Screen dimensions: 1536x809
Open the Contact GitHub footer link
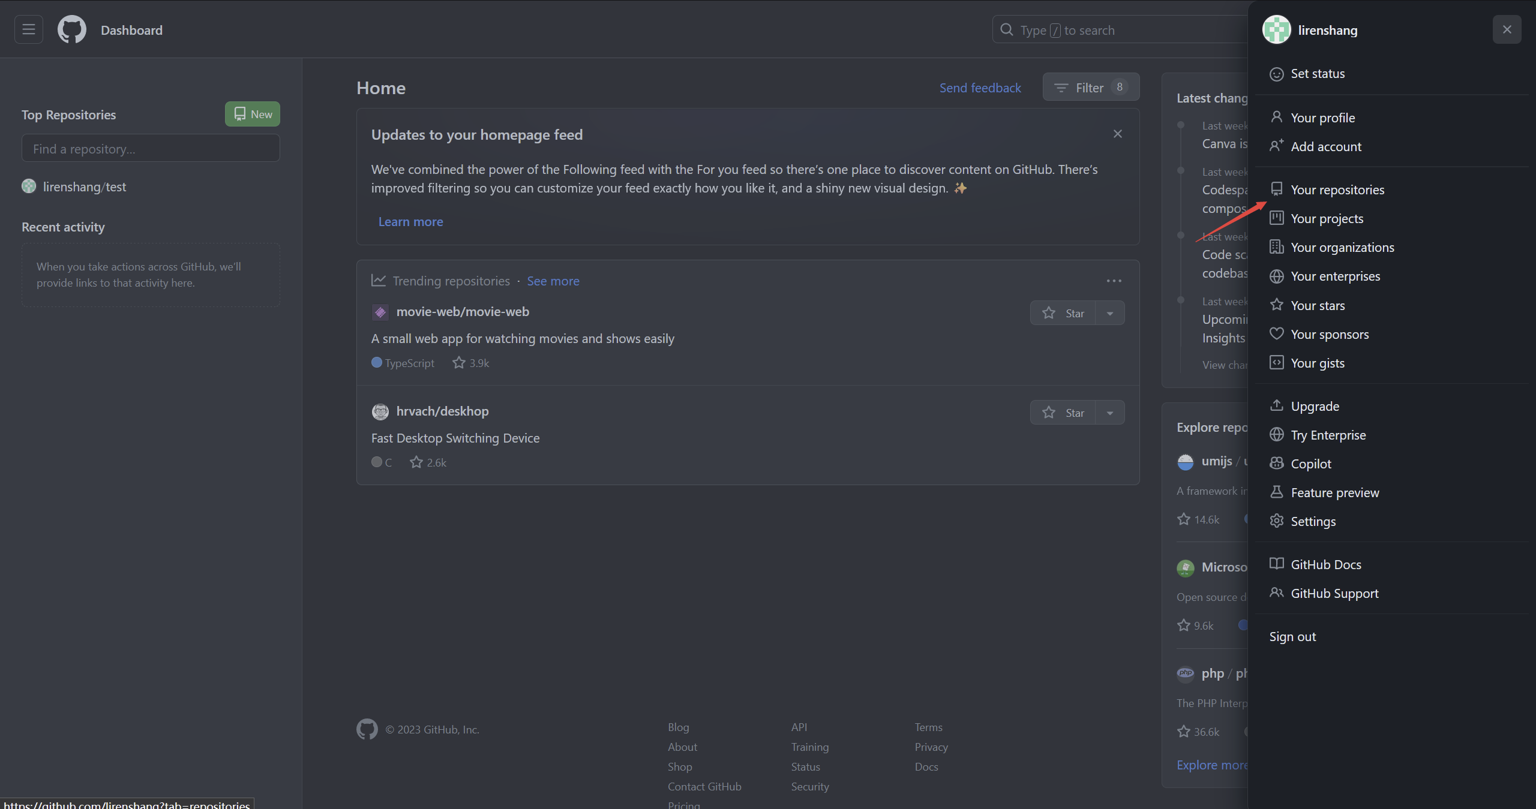click(x=704, y=786)
